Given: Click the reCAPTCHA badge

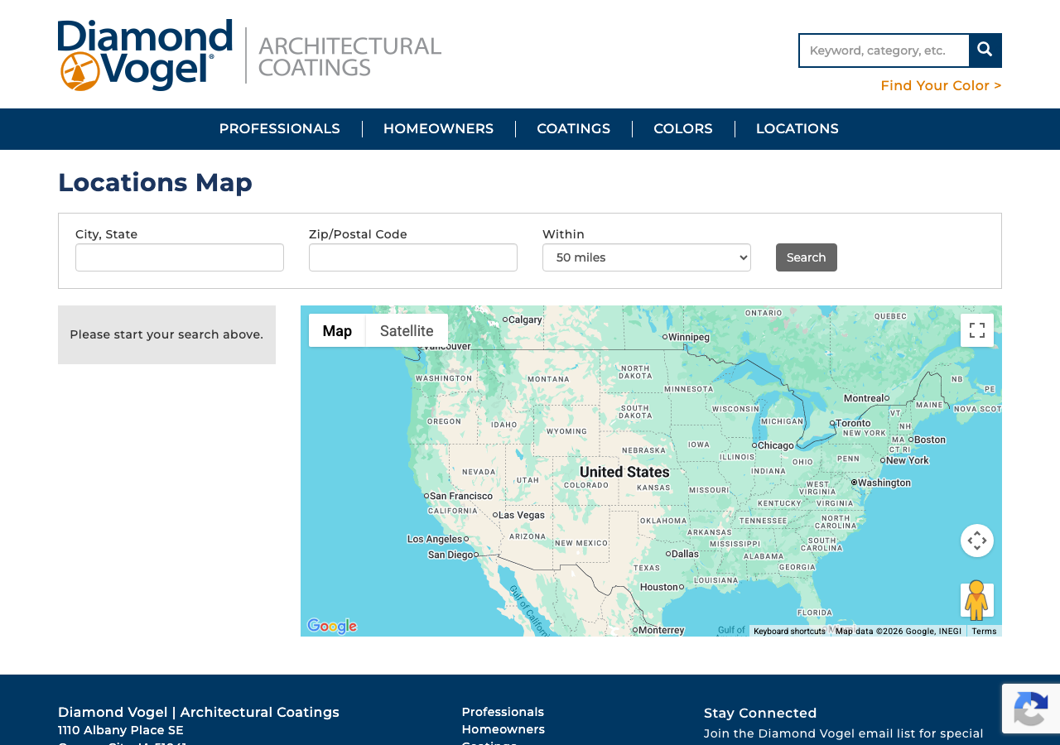Looking at the screenshot, I should (1031, 709).
